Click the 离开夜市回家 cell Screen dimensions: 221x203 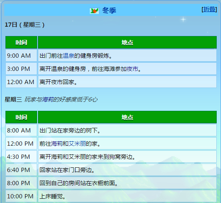pos(127,82)
